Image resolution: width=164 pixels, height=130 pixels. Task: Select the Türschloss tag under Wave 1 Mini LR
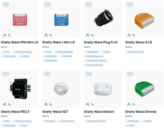(x=66, y=56)
